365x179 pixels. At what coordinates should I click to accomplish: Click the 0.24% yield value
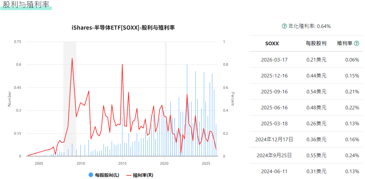pyautogui.click(x=352, y=156)
